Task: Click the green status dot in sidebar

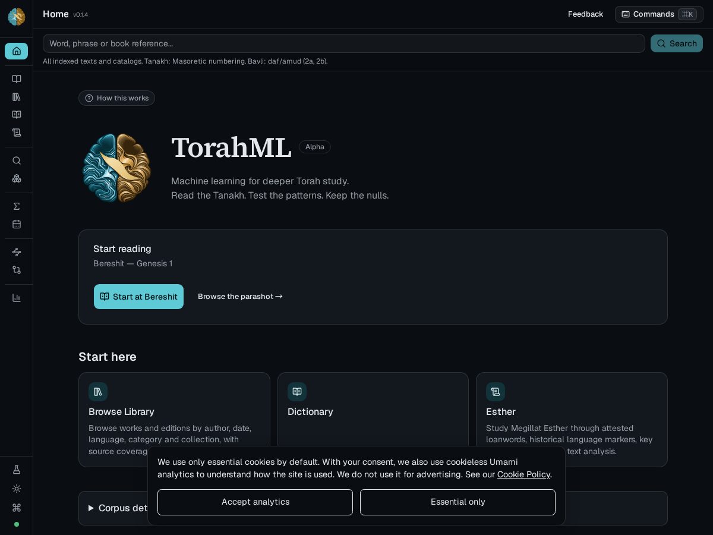Action: [17, 524]
